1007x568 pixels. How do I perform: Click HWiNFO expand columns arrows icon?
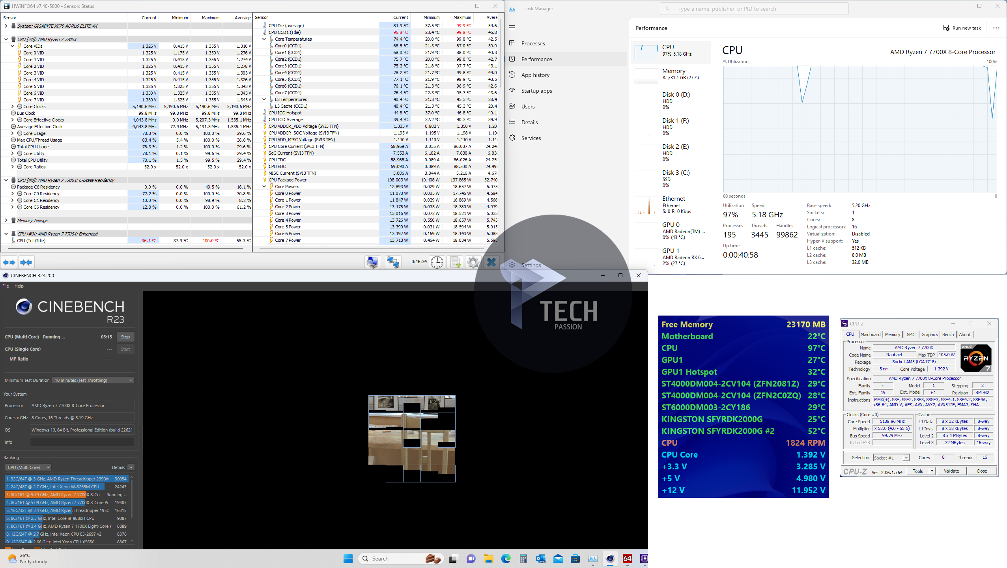pos(9,262)
